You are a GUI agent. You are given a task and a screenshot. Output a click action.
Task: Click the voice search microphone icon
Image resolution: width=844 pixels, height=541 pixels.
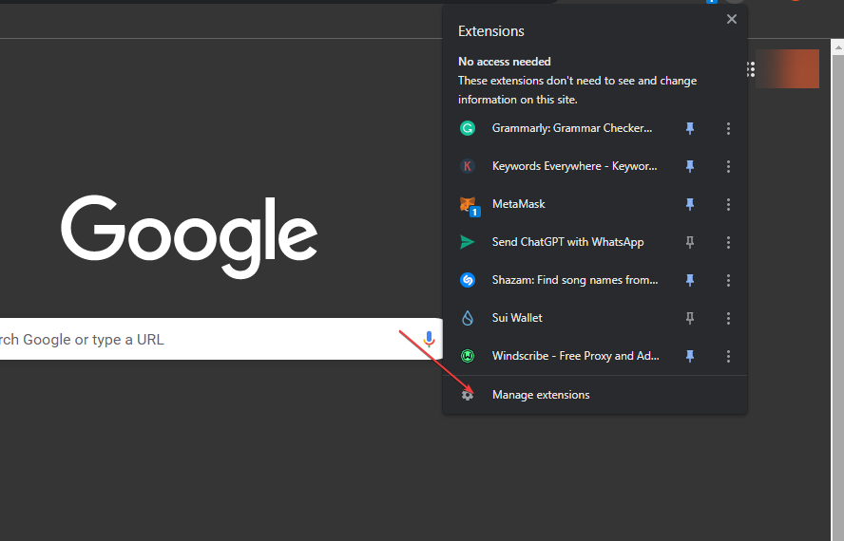429,339
